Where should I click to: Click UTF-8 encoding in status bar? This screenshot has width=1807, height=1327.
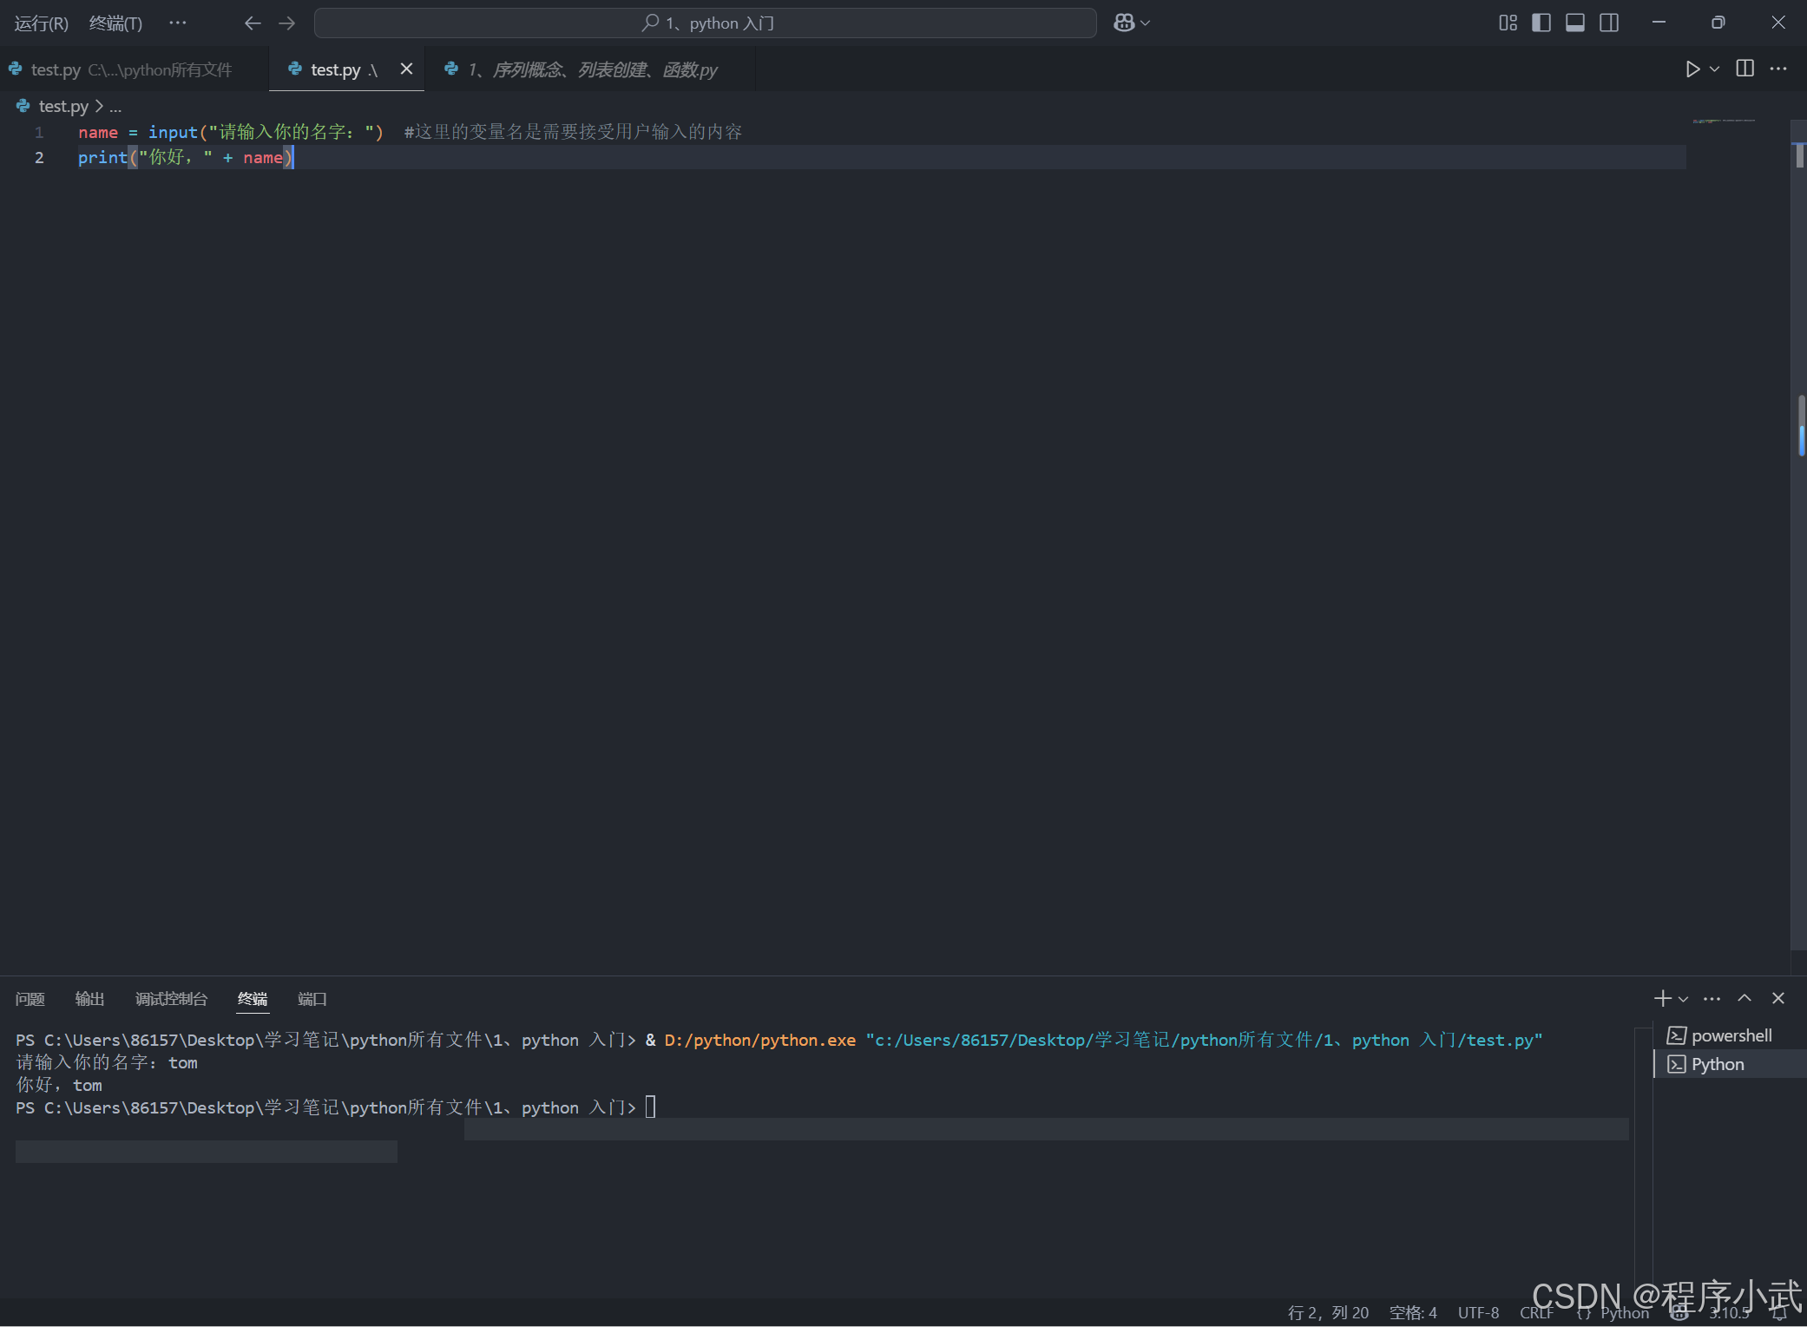click(1478, 1313)
